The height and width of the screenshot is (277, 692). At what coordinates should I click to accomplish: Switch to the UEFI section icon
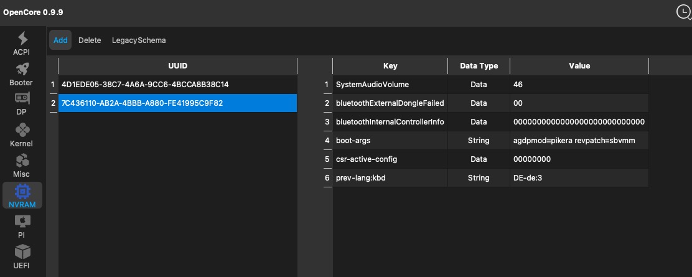coord(22,252)
